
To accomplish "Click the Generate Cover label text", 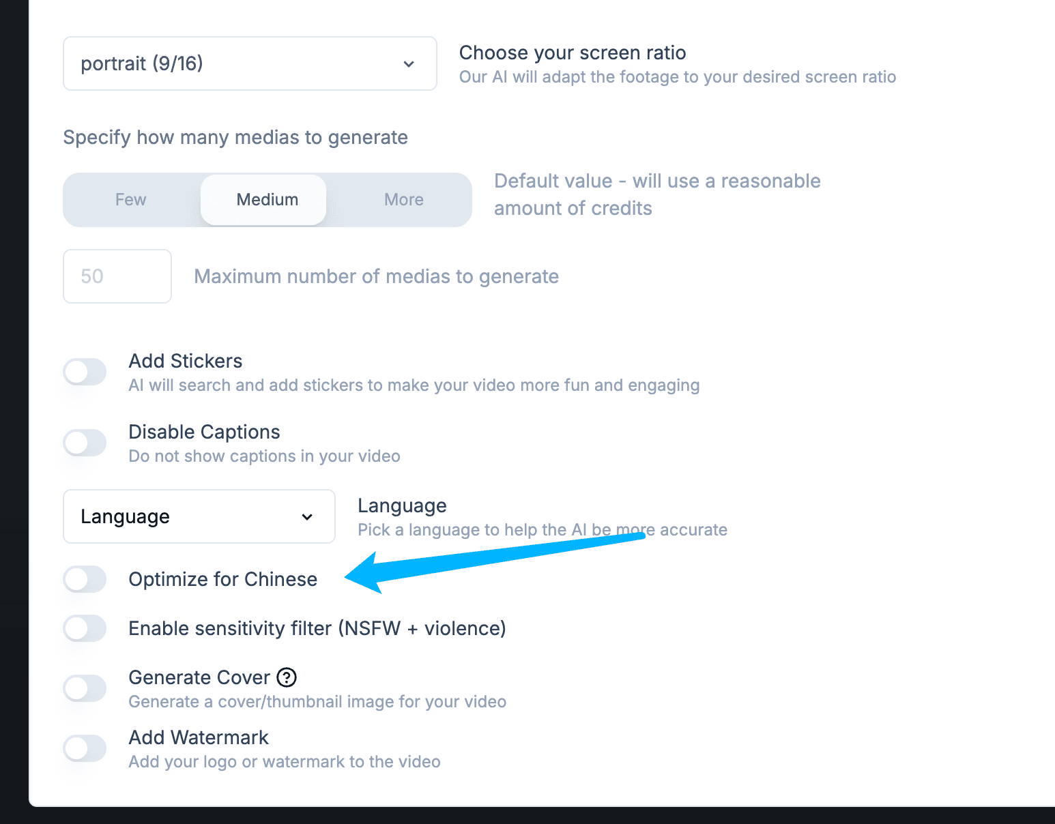I will (x=199, y=677).
